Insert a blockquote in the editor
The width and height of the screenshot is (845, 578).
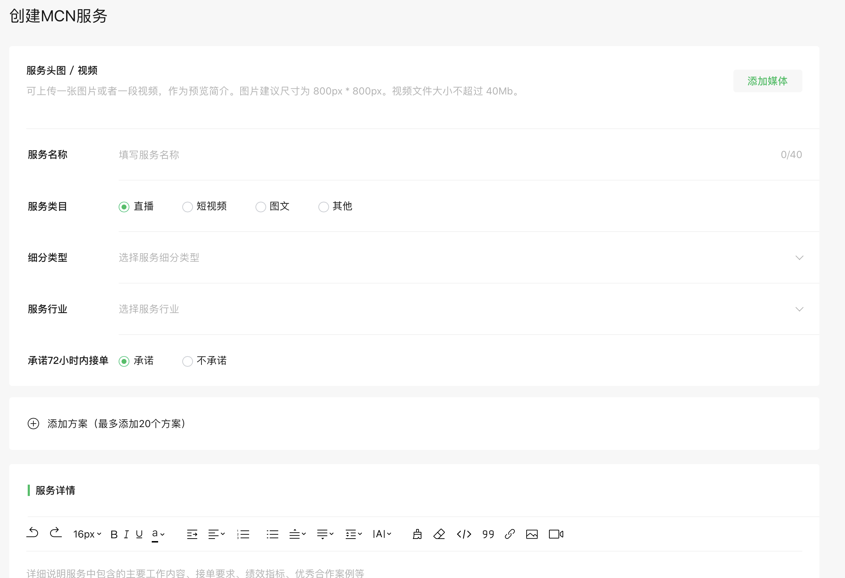(x=488, y=534)
